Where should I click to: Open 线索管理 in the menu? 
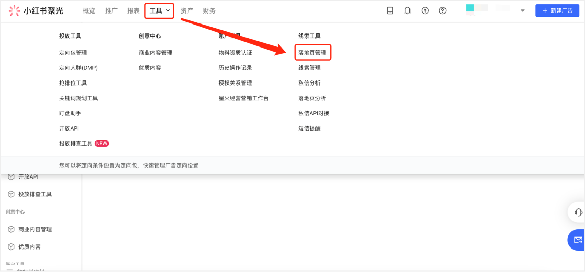(309, 68)
